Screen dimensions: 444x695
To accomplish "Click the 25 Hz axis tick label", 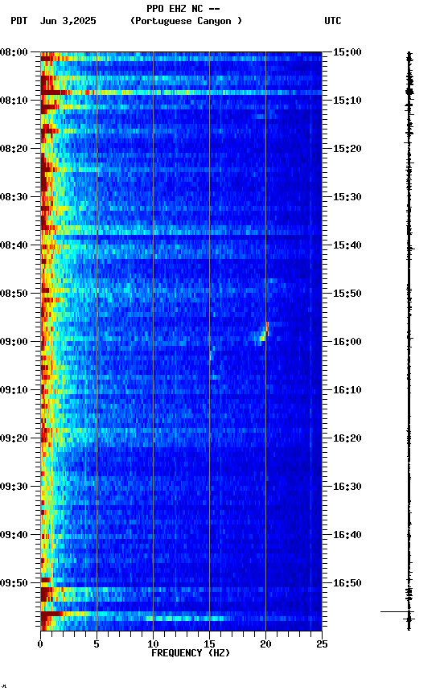I will [322, 644].
